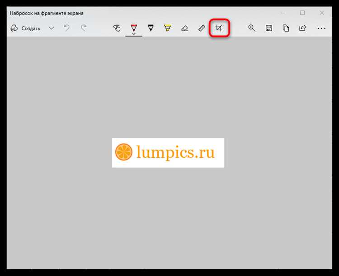Viewport: 339px width, 276px height.
Task: Select the eraser tool
Action: tap(184, 28)
